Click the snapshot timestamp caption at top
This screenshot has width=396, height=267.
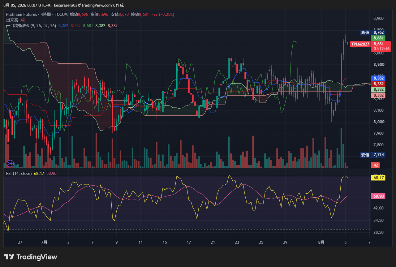pyautogui.click(x=64, y=5)
